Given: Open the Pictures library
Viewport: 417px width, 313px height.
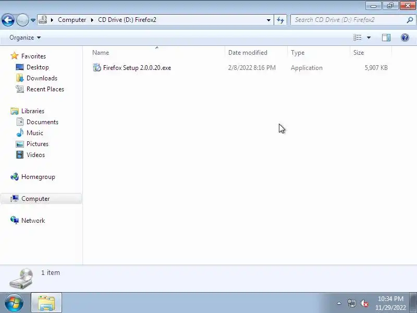Looking at the screenshot, I should coord(37,144).
